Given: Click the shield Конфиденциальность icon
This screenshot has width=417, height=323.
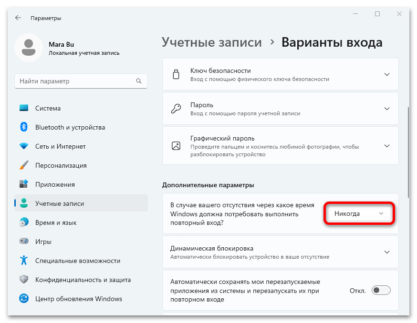Looking at the screenshot, I should pyautogui.click(x=24, y=280).
